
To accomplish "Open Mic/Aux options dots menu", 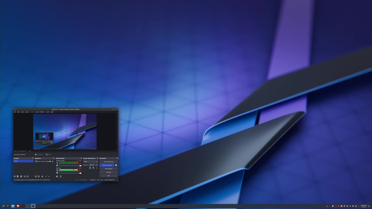I will click(57, 170).
